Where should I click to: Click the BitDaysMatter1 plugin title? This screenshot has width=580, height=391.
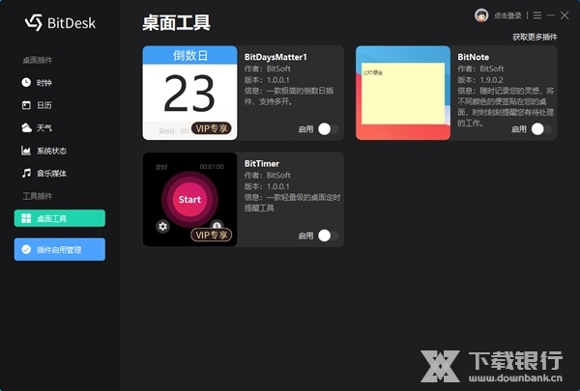point(275,57)
